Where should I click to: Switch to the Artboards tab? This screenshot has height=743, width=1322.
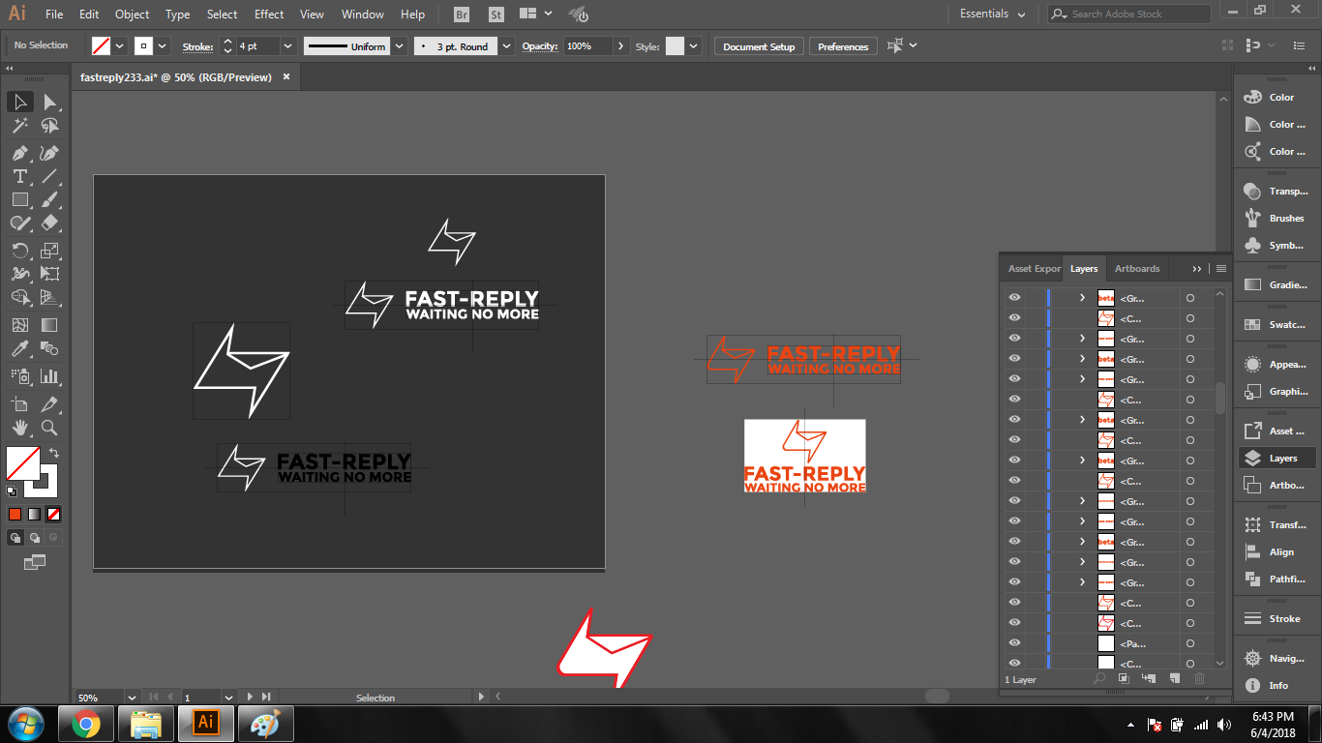(x=1137, y=268)
